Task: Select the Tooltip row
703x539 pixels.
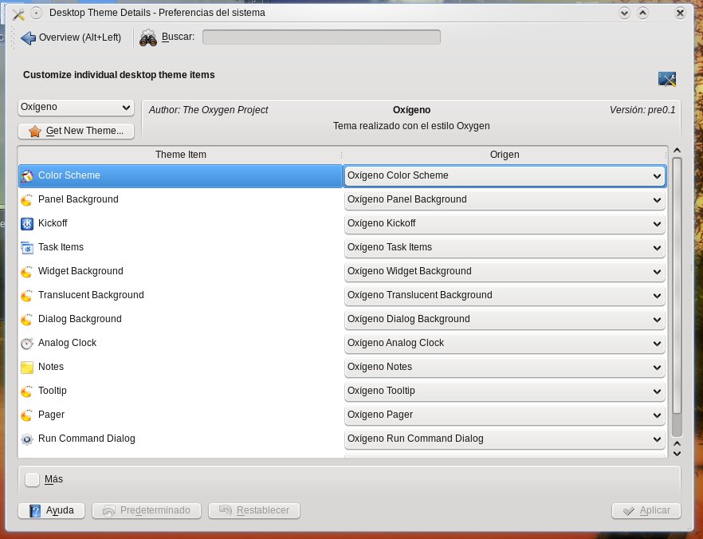Action: click(x=180, y=391)
